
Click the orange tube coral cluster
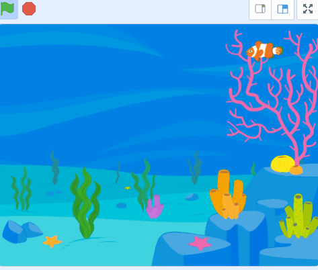[228, 195]
